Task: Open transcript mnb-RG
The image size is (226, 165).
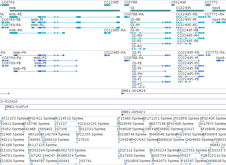Action: click(x=75, y=28)
